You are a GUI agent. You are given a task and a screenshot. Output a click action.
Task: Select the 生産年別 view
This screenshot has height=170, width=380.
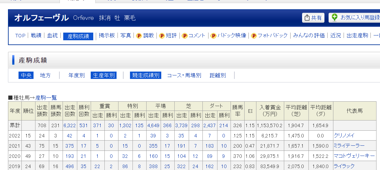pos(103,75)
